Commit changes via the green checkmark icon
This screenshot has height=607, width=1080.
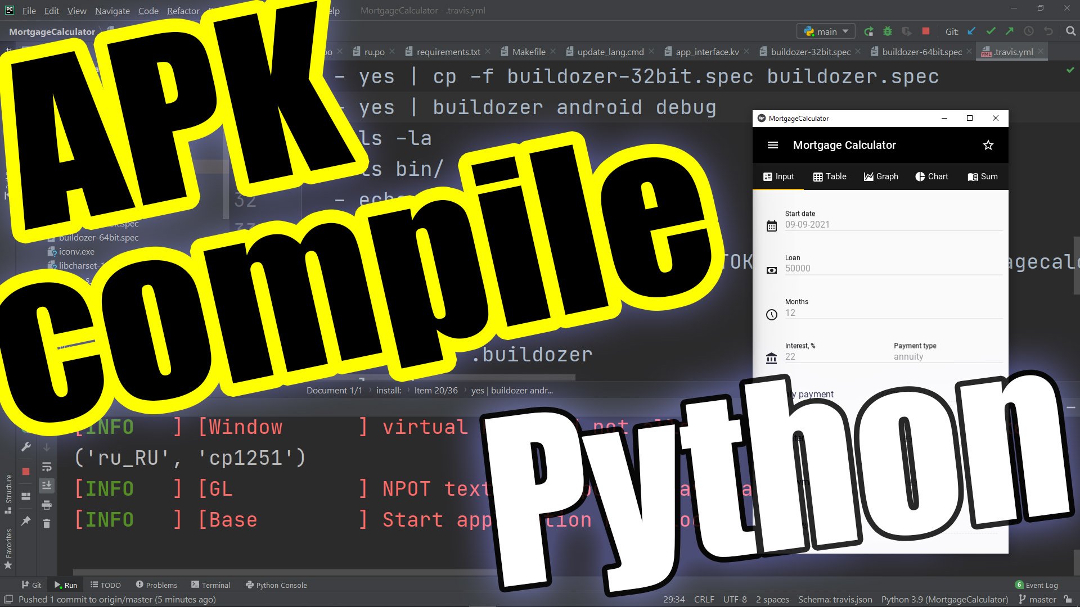991,31
